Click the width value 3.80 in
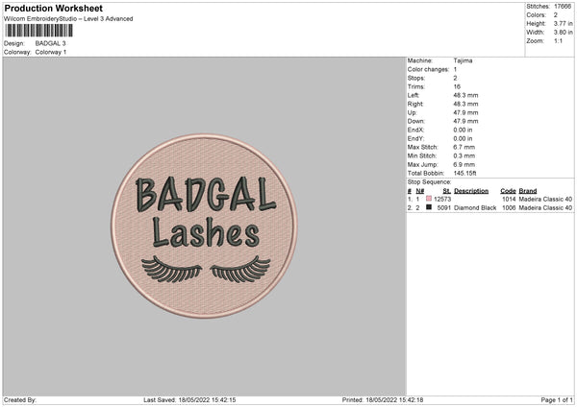The image size is (577, 407). [563, 33]
